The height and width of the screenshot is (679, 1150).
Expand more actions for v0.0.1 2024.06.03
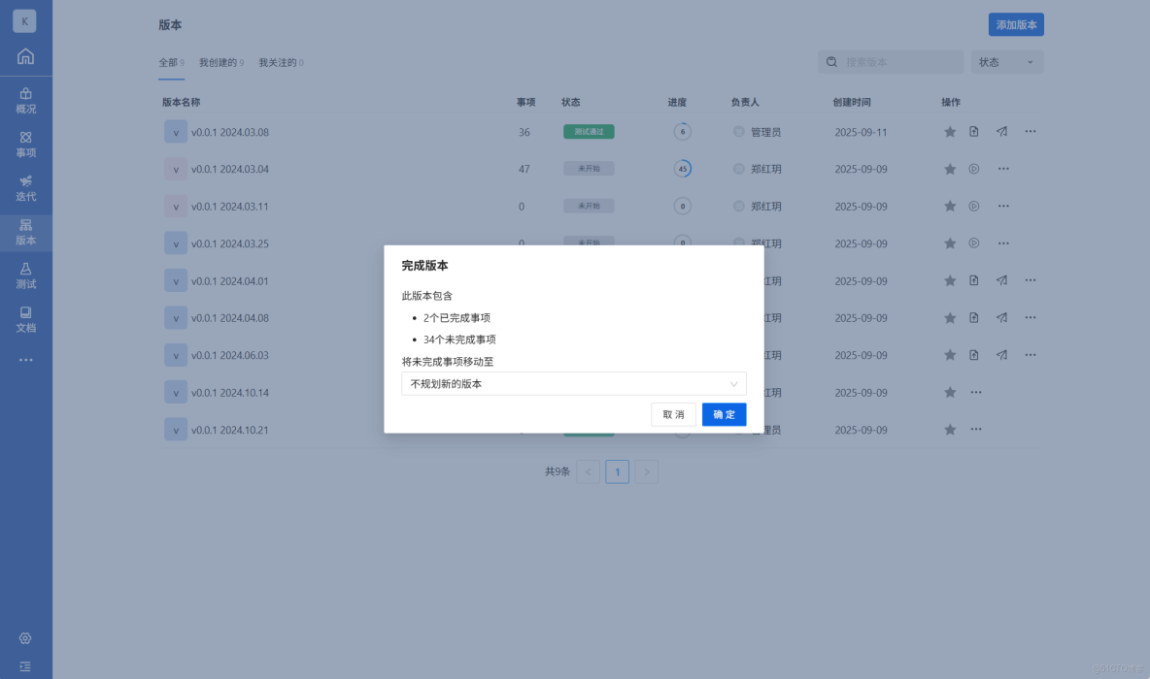point(1029,355)
